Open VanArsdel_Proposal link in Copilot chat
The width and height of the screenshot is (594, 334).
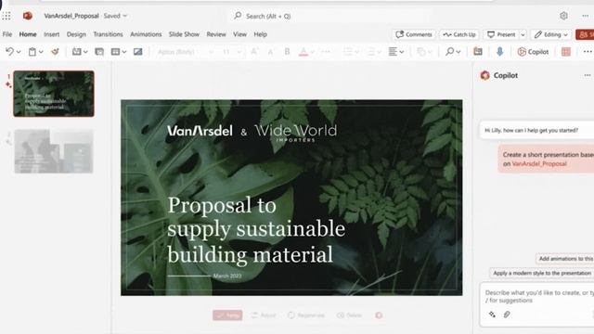[539, 163]
